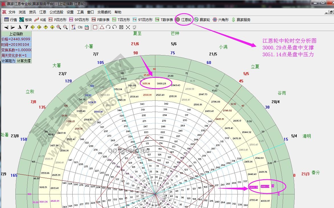Screen dimensions: 334x208
Task: Open the 公式选股 menu
Action: 56,12
